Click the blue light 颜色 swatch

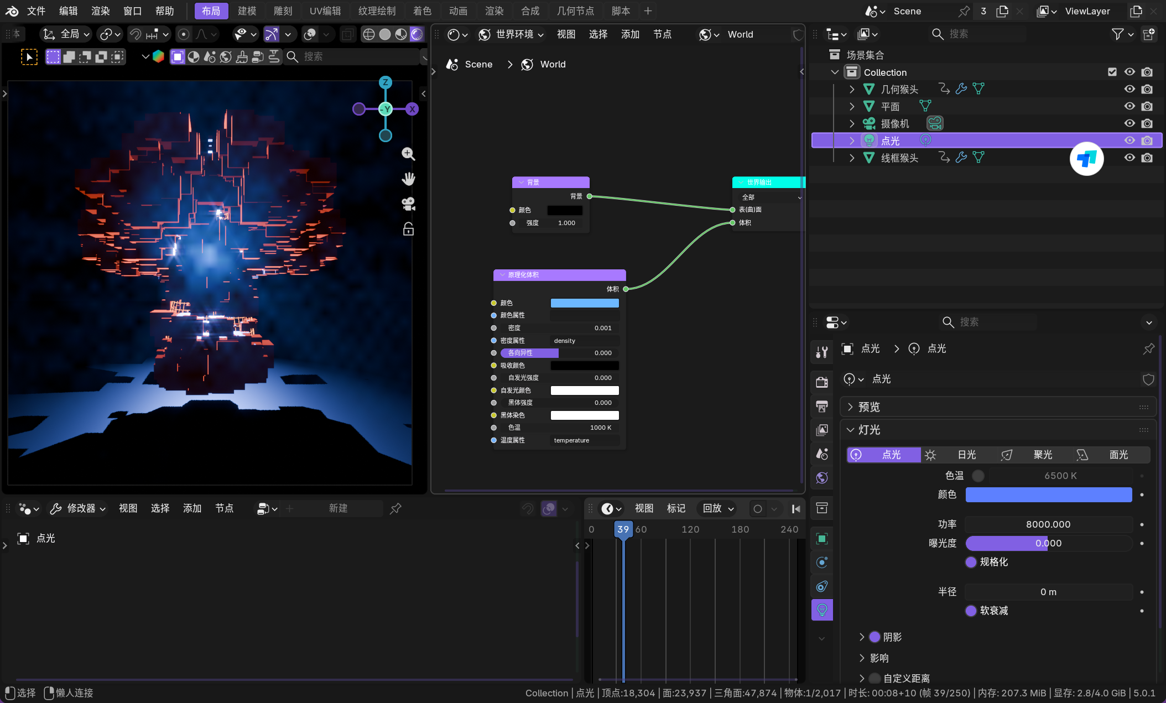click(1048, 494)
